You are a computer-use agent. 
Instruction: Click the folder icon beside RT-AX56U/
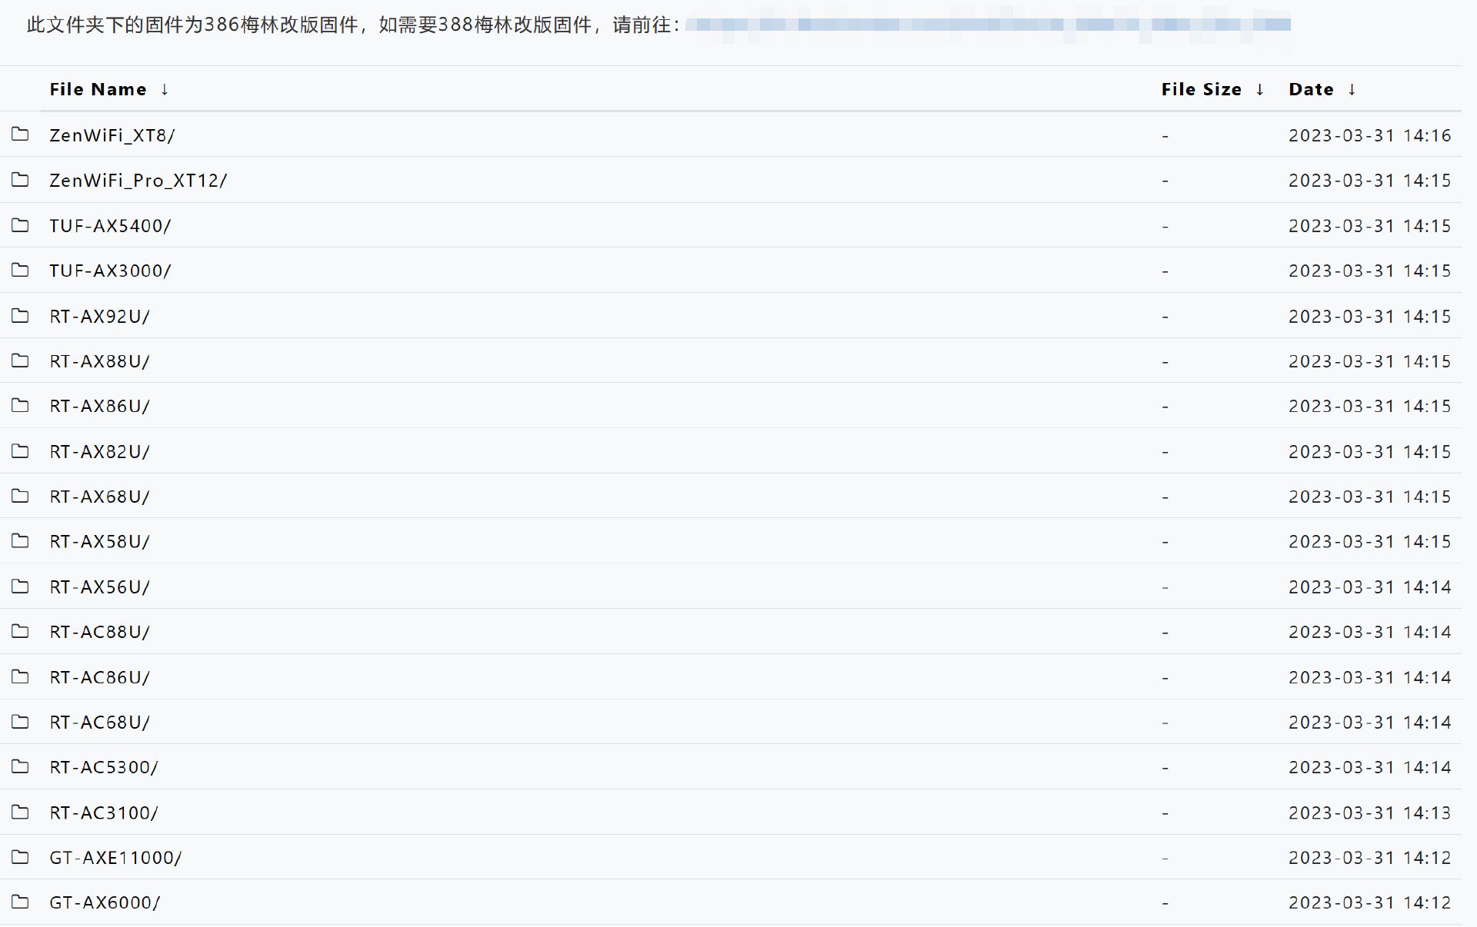pyautogui.click(x=20, y=586)
